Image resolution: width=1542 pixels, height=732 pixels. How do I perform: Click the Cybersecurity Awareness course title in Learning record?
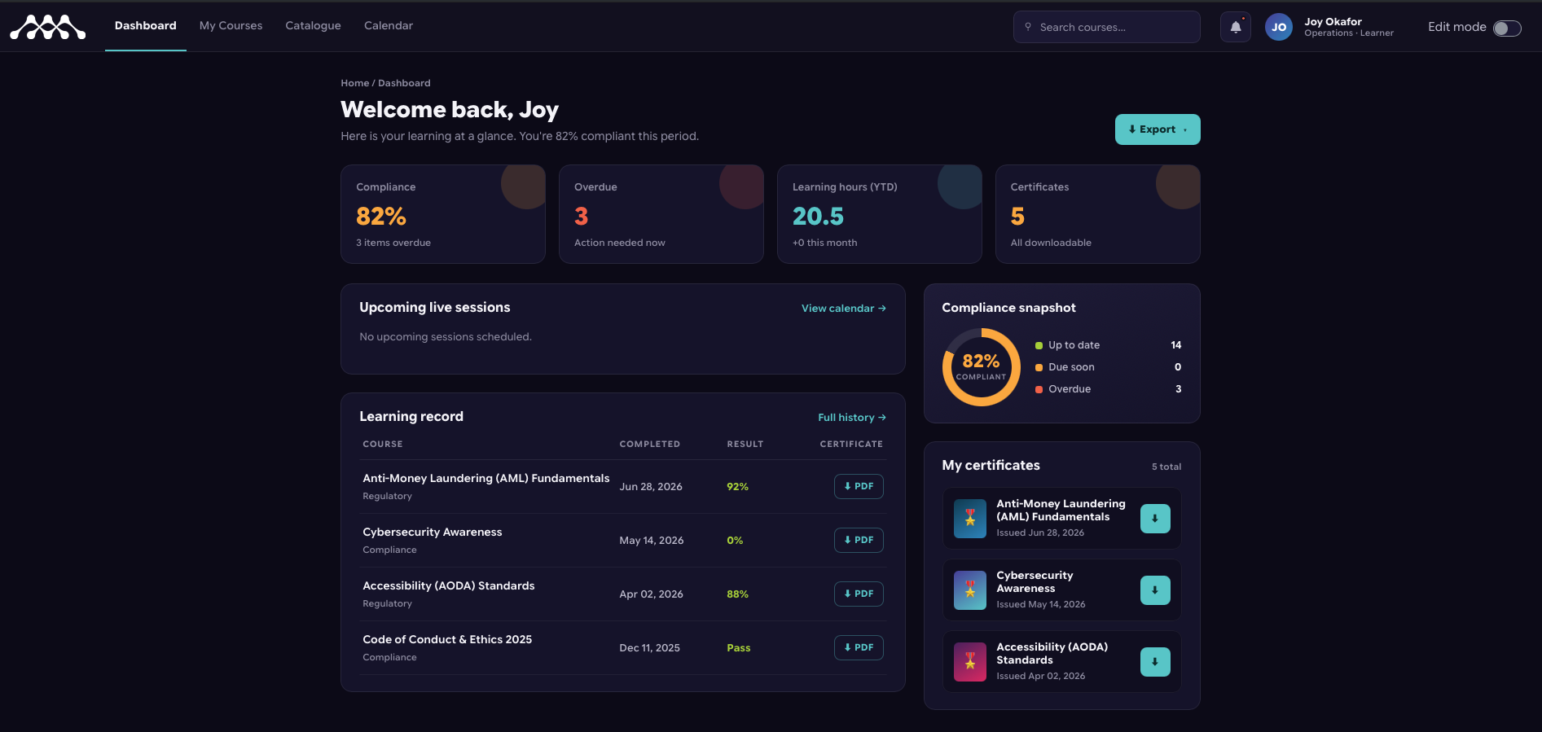point(433,533)
